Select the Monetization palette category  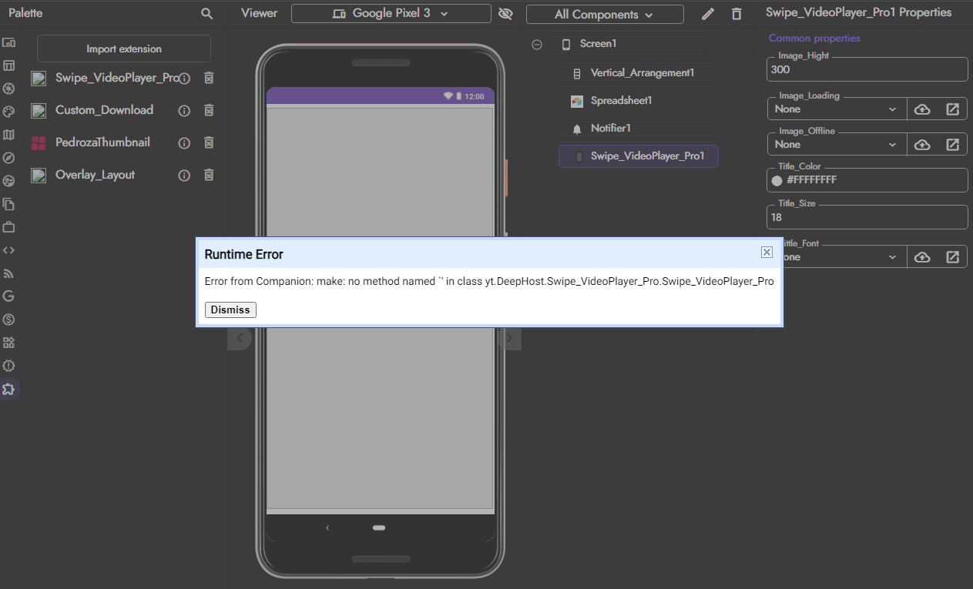[9, 319]
